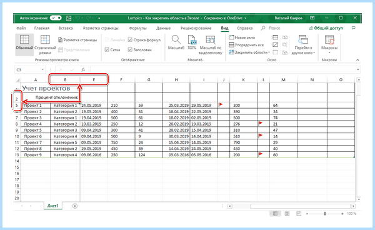
Task: Toggle the Formula Bar (Строка формул) checkbox
Action: pos(130,40)
